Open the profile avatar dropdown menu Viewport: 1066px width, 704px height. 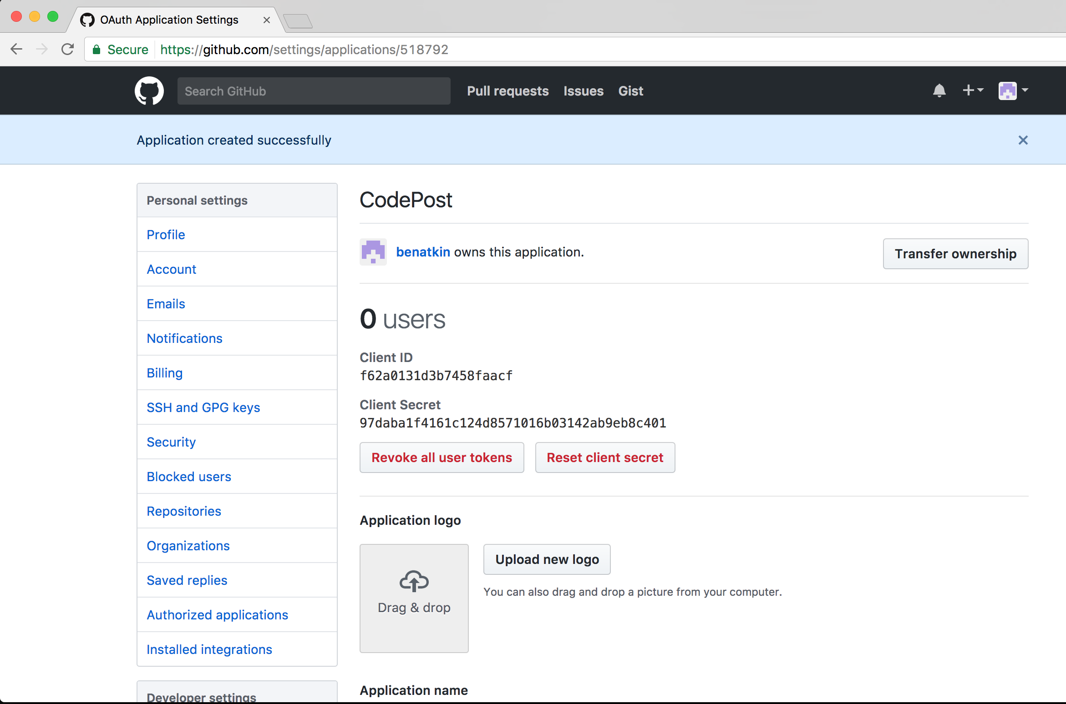coord(1025,91)
